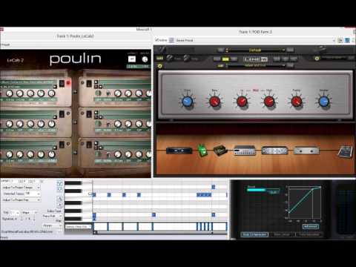Open the lower setlist dropdown in POD Farm

(x=256, y=65)
